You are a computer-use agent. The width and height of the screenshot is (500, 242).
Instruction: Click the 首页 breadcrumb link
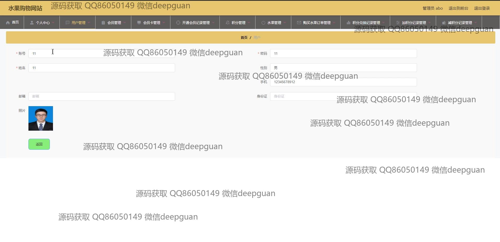(x=244, y=38)
